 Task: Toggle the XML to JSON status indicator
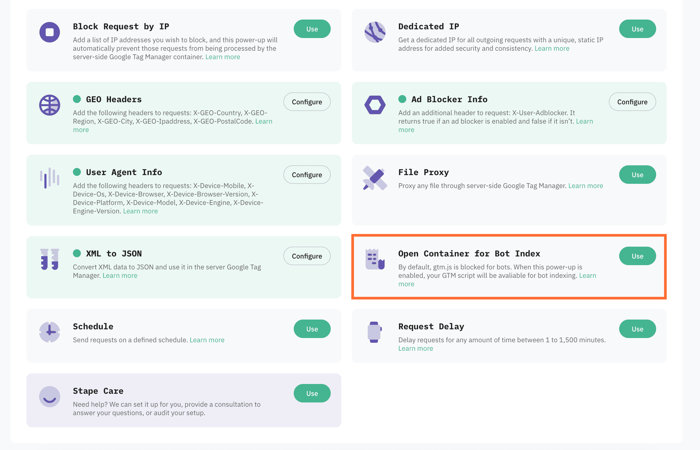coord(77,253)
